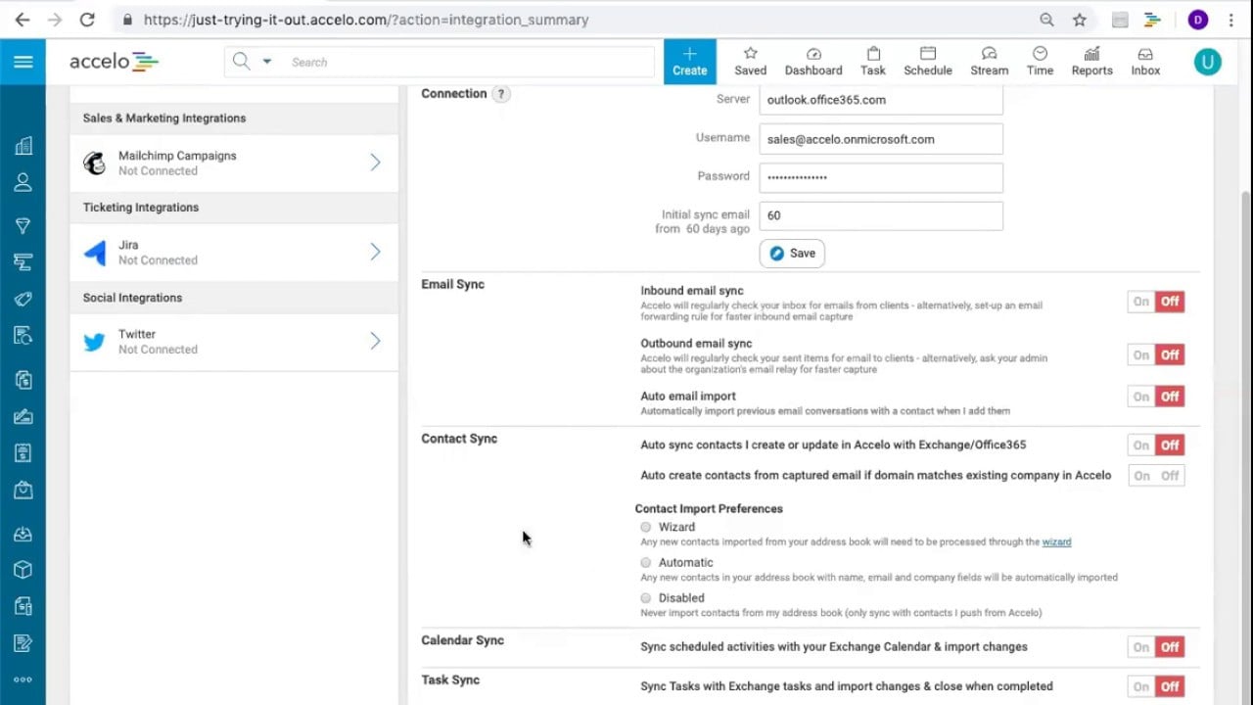Select the Wizard contact import radio button
The width and height of the screenshot is (1253, 705).
click(646, 528)
